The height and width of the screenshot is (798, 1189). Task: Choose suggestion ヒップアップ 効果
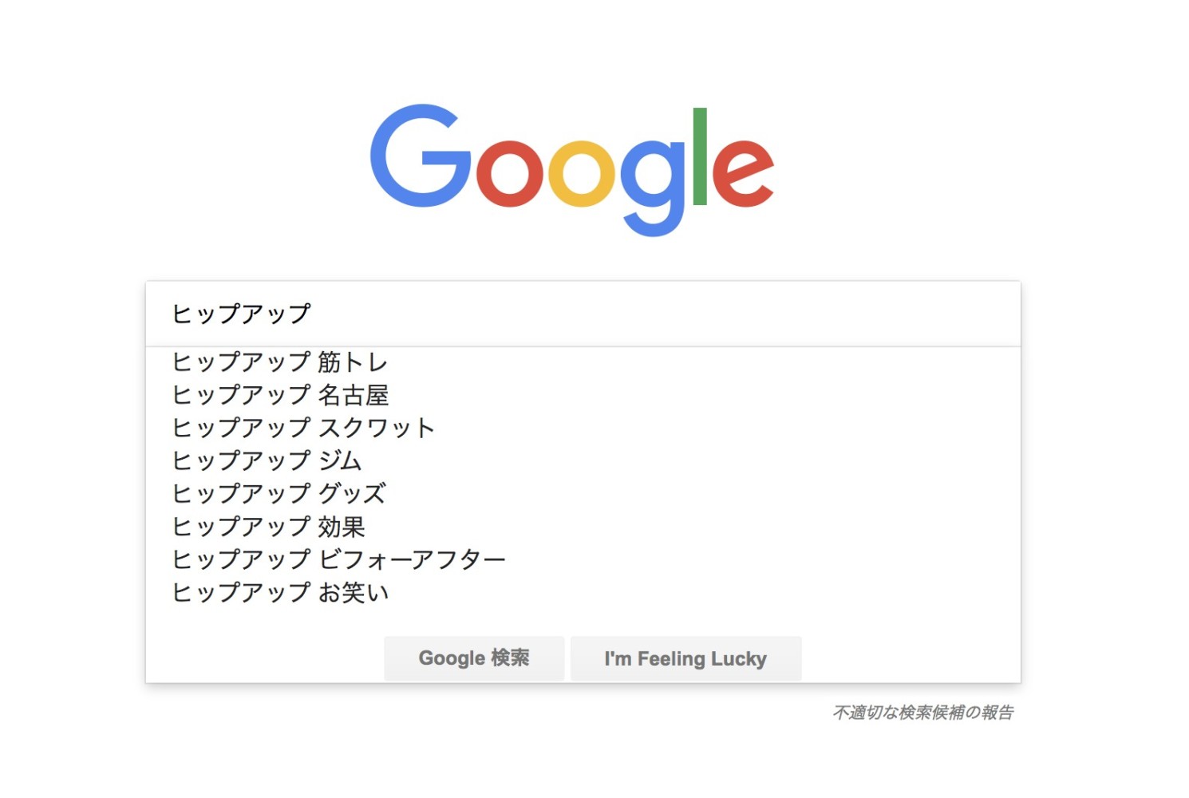coord(583,527)
